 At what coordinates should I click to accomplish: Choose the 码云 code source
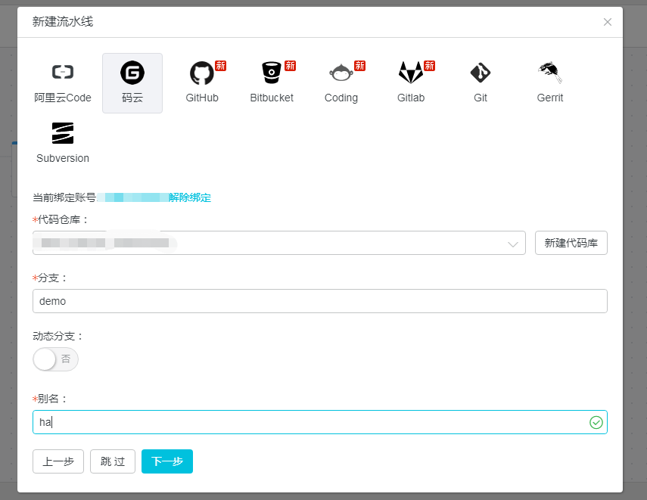[132, 83]
